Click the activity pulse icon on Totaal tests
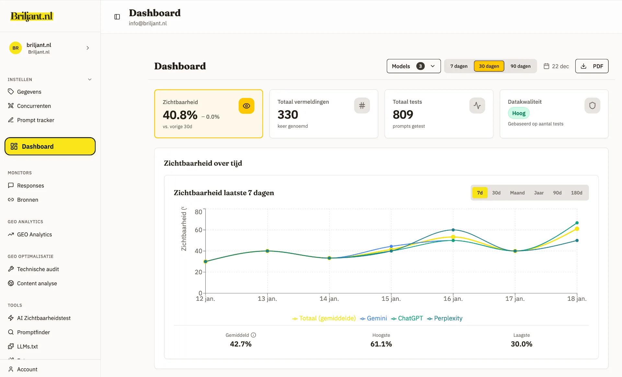Screen dimensions: 622x377 coord(477,106)
